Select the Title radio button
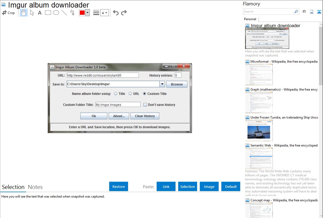 [116, 94]
